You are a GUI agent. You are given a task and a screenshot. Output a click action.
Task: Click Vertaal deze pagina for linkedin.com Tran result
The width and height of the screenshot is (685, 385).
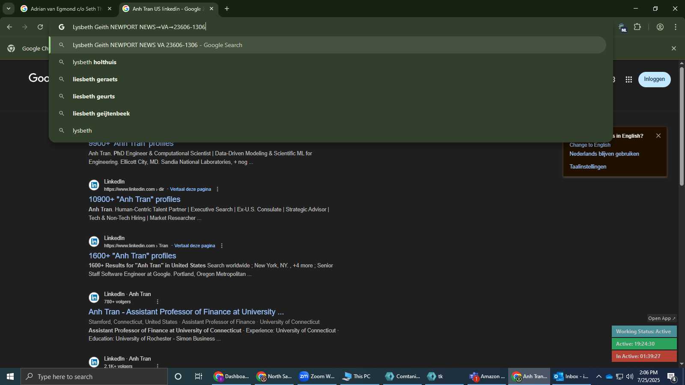(195, 246)
